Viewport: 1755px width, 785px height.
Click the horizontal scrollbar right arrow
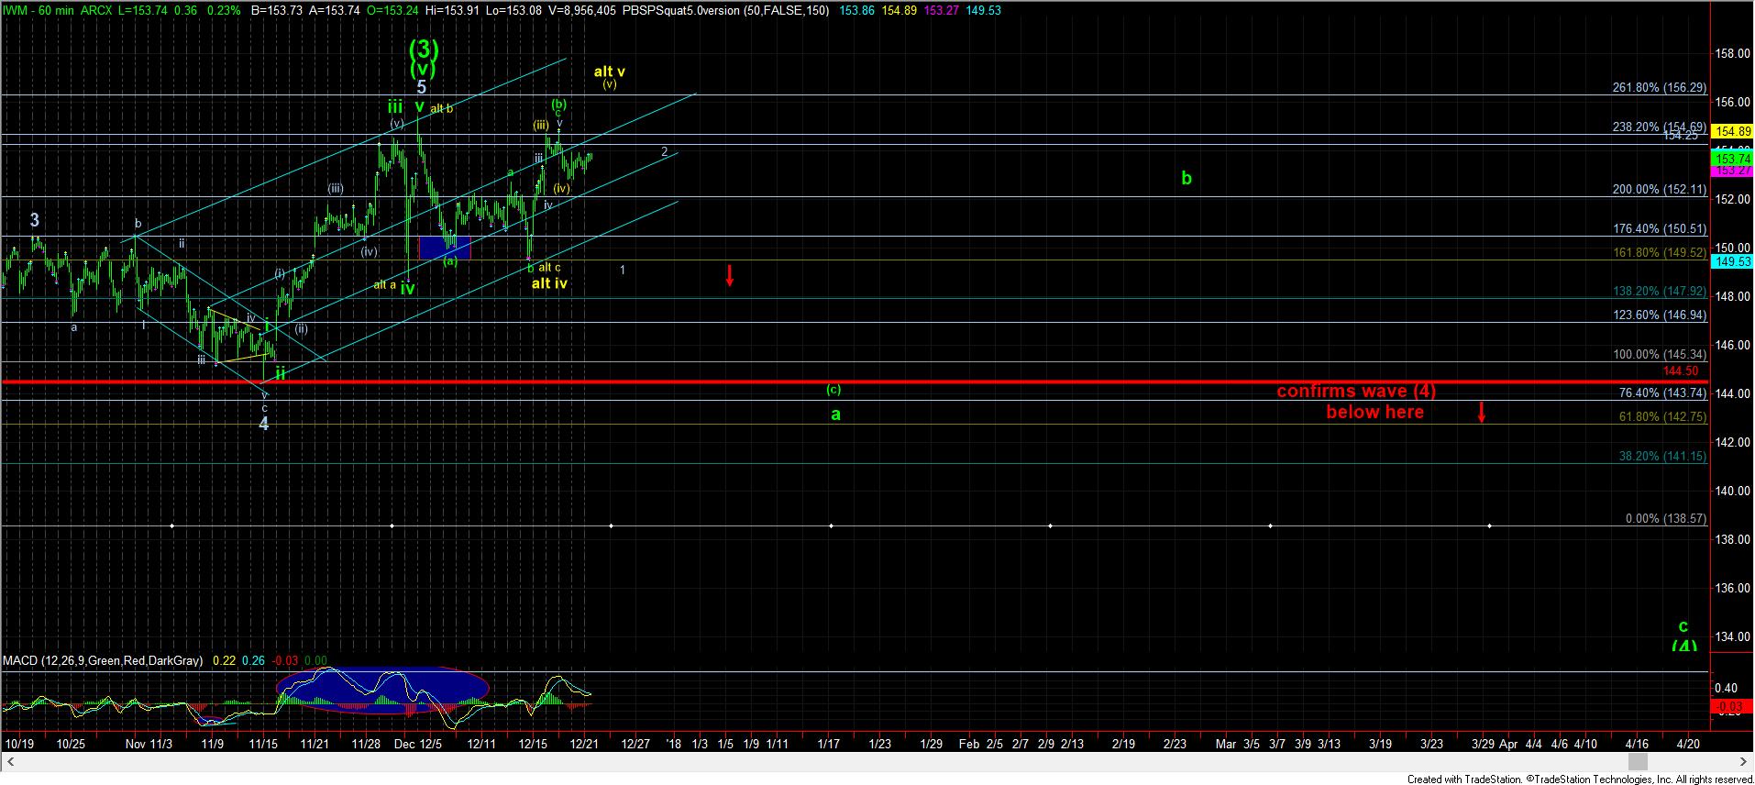point(1744,762)
